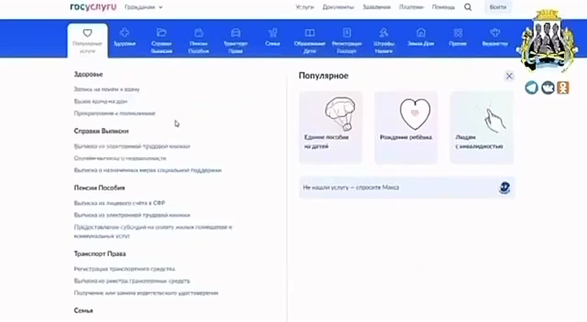Viewport: 587px width, 322px height.
Task: Open the Odnoklassniki social icon
Action: point(563,87)
